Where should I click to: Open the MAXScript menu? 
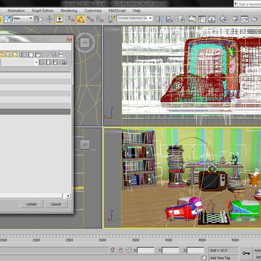[117, 10]
